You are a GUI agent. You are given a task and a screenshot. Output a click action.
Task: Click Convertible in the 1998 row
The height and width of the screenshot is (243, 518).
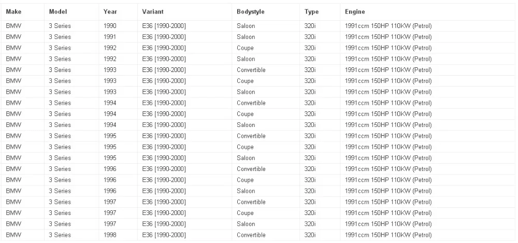(251, 235)
